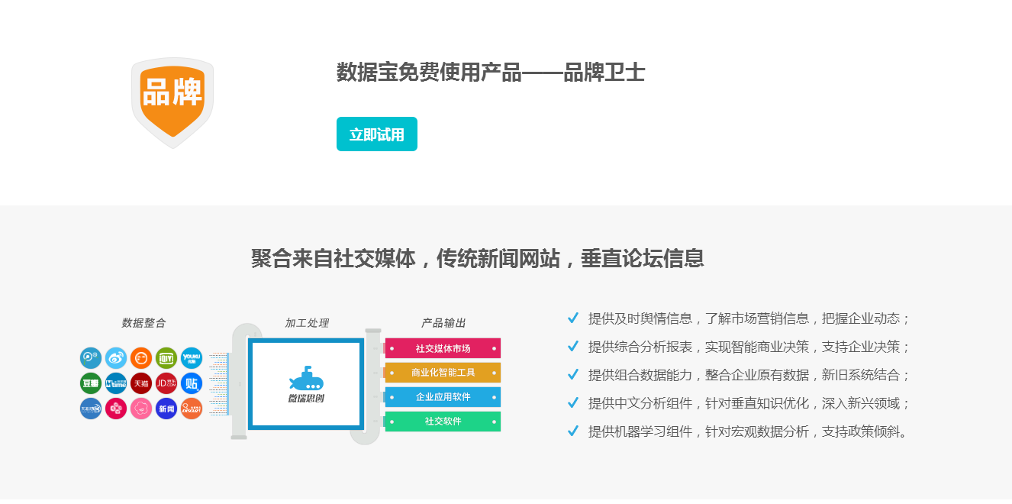Click the blue 天涯 community icon
Image resolution: width=1012 pixels, height=504 pixels.
(91, 409)
